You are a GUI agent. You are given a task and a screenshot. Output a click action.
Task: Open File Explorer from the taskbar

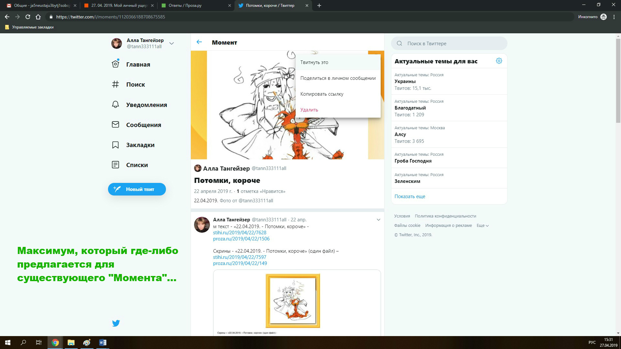coord(71,343)
